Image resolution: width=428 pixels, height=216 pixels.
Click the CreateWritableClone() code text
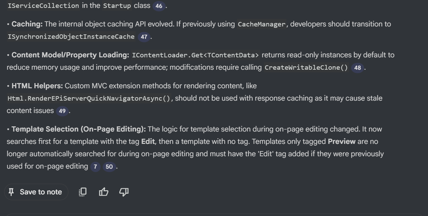306,68
